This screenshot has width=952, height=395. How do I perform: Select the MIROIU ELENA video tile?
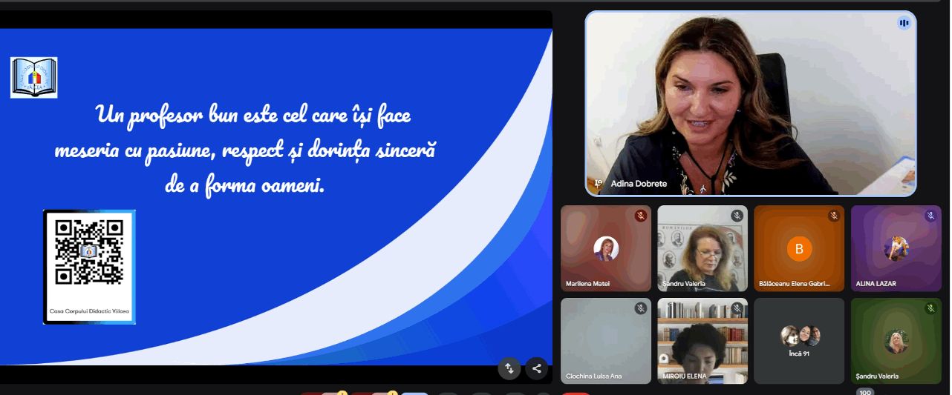(x=702, y=341)
